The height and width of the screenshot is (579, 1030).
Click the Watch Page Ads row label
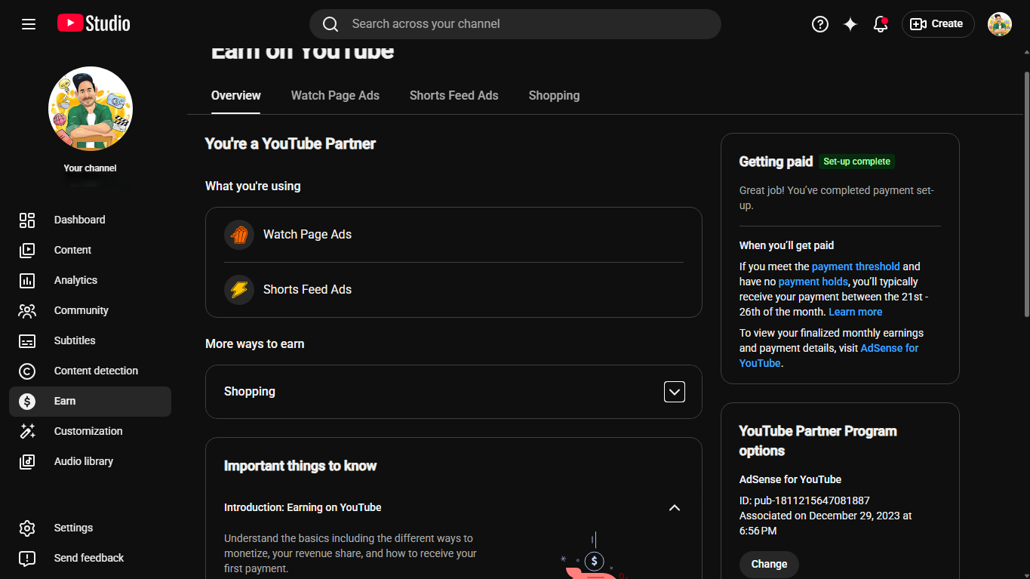[307, 234]
